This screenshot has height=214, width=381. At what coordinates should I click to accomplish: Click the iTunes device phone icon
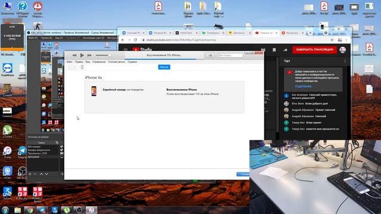point(82,67)
